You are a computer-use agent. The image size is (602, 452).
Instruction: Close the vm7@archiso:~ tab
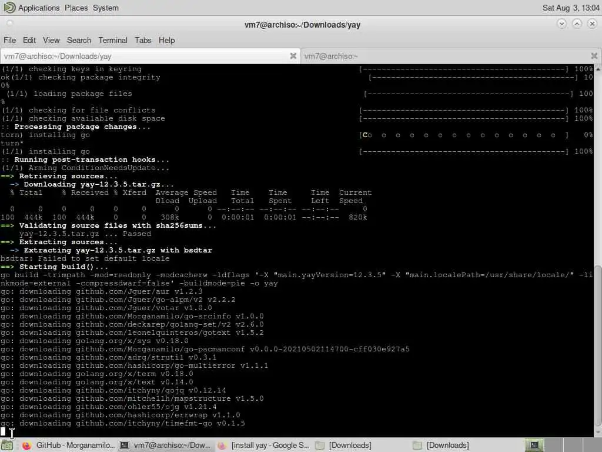coord(594,56)
